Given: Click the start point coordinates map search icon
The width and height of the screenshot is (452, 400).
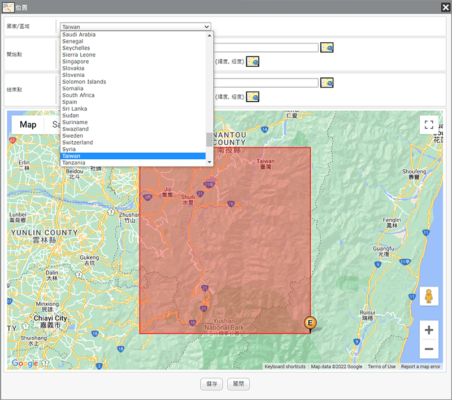Looking at the screenshot, I should point(253,62).
